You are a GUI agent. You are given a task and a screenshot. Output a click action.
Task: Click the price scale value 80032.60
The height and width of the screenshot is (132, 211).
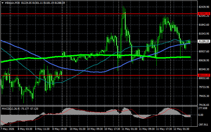(204, 78)
